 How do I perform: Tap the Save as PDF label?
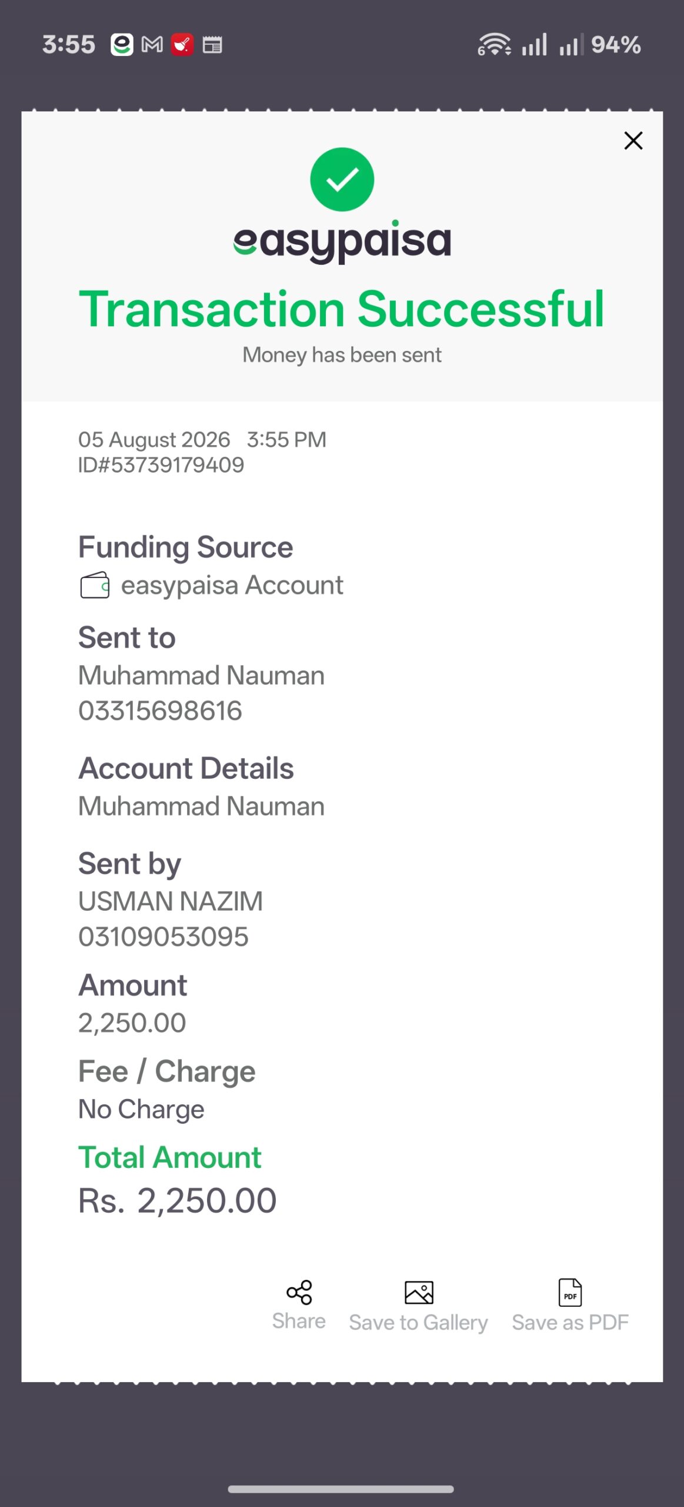pos(570,1322)
